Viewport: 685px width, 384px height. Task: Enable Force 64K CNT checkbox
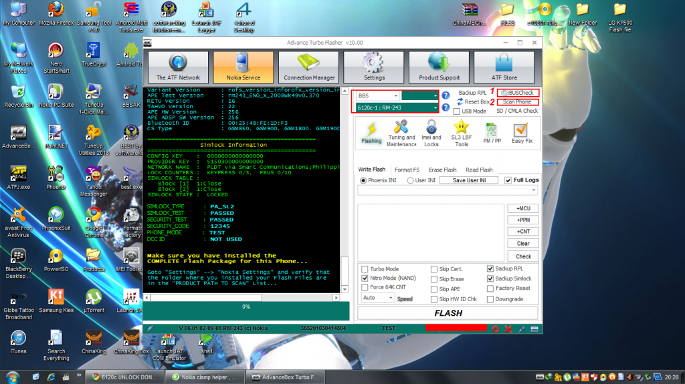(365, 287)
